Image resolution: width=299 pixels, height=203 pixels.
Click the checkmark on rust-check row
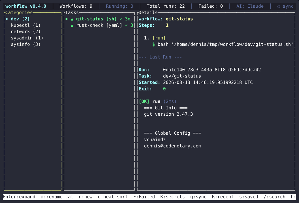coord(126,25)
